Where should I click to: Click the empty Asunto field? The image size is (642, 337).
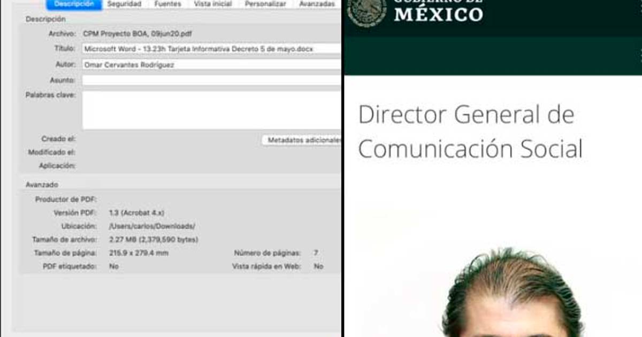coord(211,80)
